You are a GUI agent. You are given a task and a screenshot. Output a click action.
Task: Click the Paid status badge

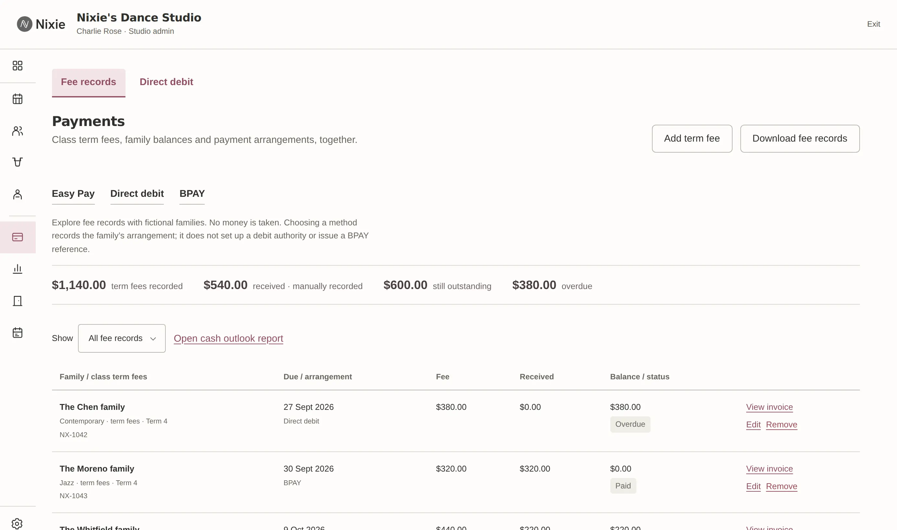click(623, 486)
